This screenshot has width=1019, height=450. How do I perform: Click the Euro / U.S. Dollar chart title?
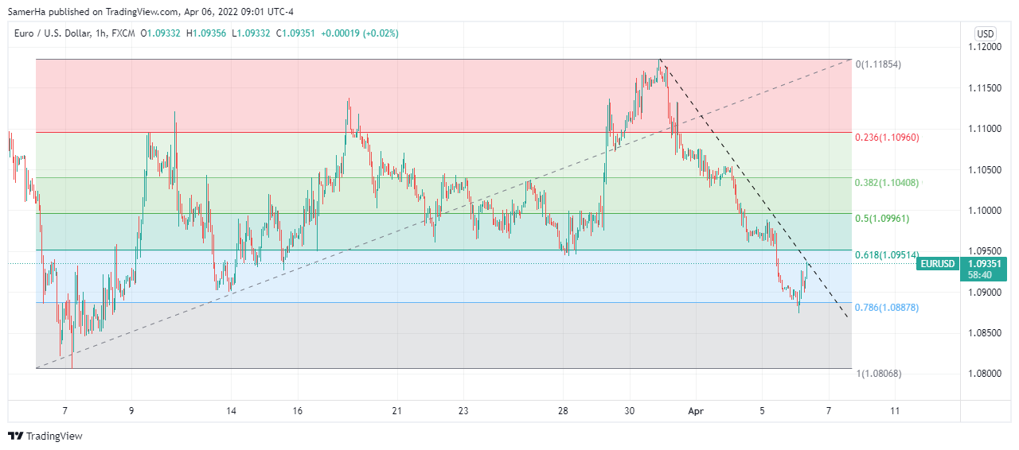click(61, 33)
